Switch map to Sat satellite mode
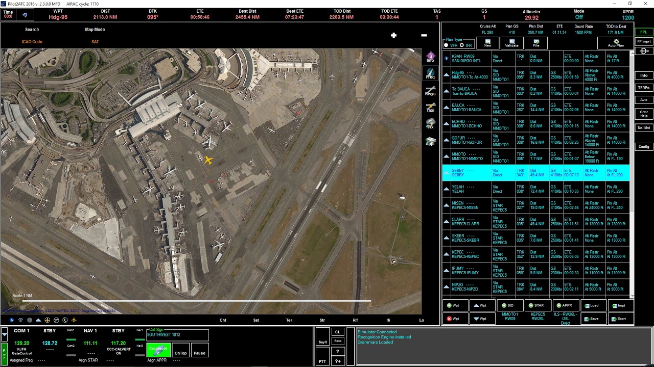This screenshot has width=654, height=367. pos(256,320)
